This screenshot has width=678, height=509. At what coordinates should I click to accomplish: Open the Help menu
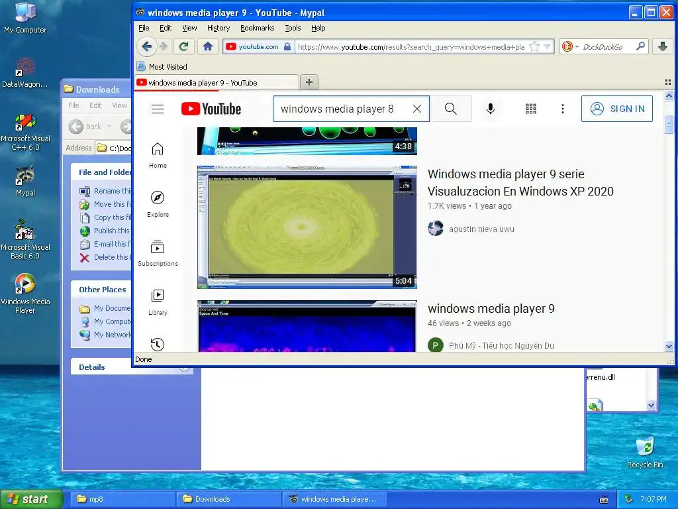click(318, 28)
